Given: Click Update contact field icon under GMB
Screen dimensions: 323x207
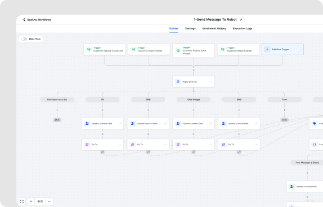Looking at the screenshot, I should coord(132,124).
